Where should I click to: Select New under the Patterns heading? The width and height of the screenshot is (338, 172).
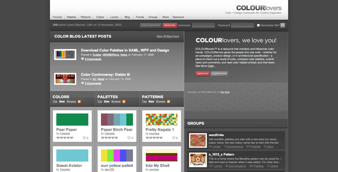tap(151, 101)
